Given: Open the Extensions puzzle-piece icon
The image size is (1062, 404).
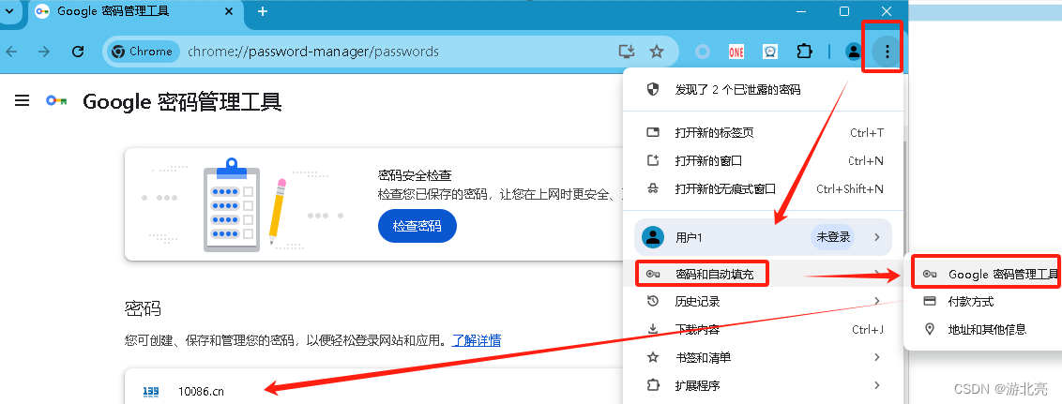Looking at the screenshot, I should [804, 52].
